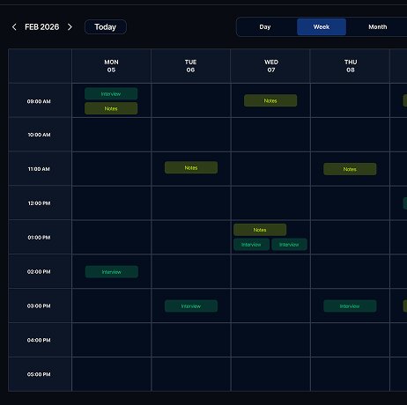Open Monday 9 AM Interview event

[111, 94]
